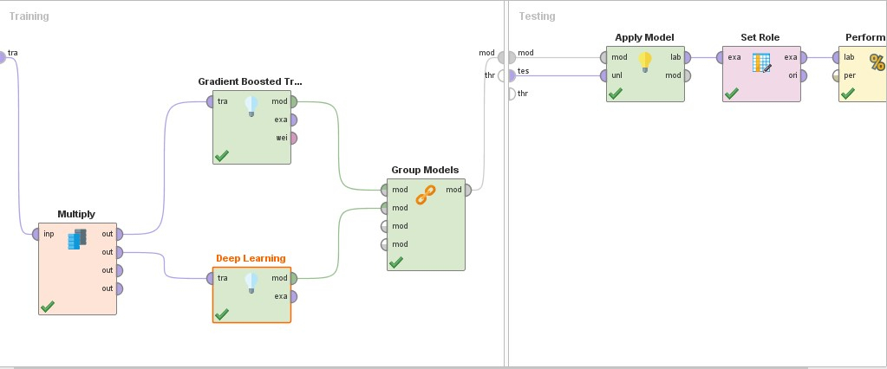Click the Performance percent icon
887x369 pixels.
(877, 62)
